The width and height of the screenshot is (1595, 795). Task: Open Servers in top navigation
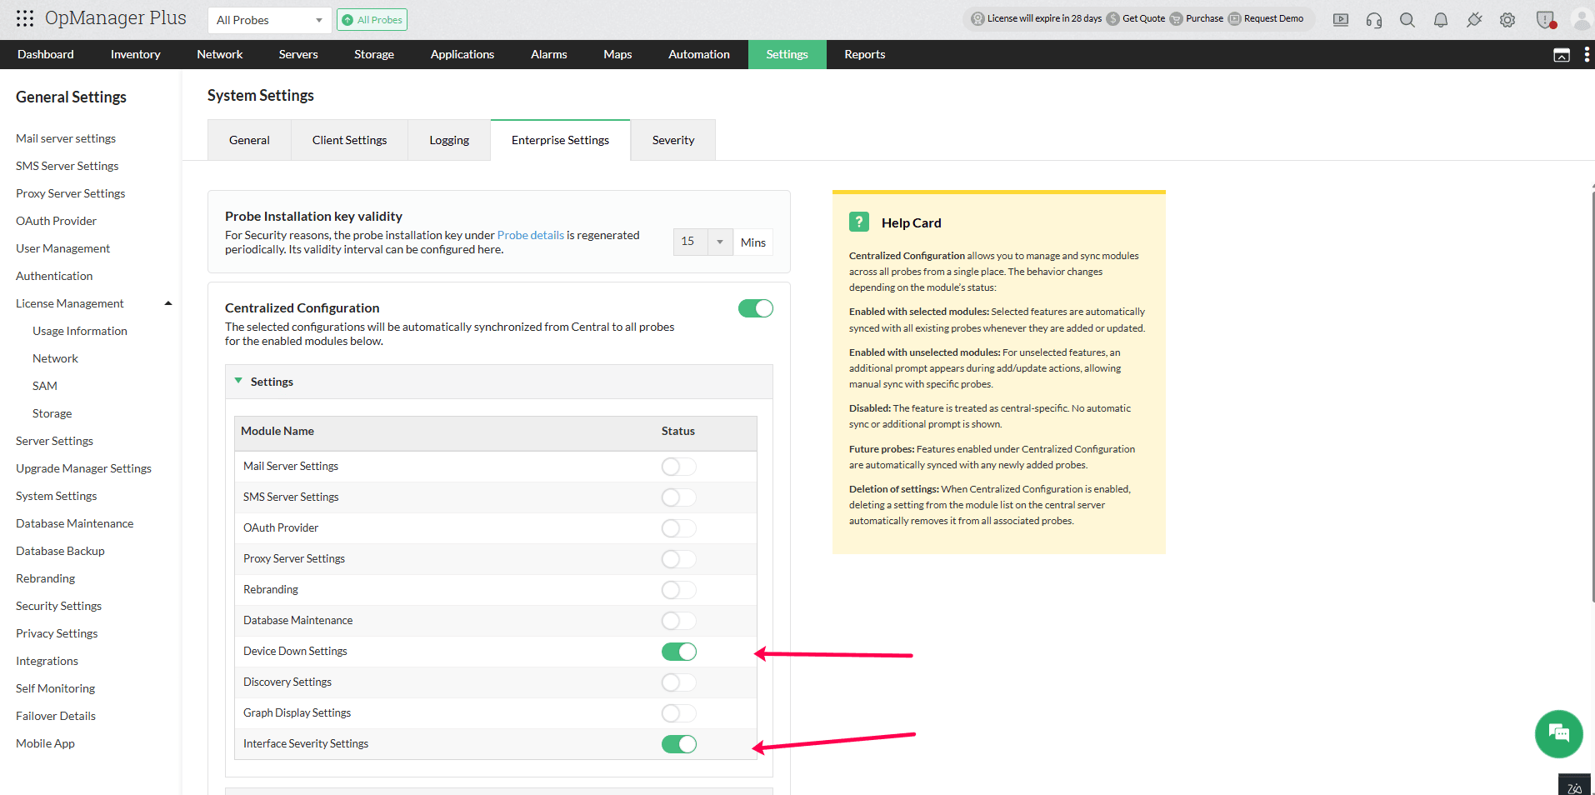click(x=298, y=54)
